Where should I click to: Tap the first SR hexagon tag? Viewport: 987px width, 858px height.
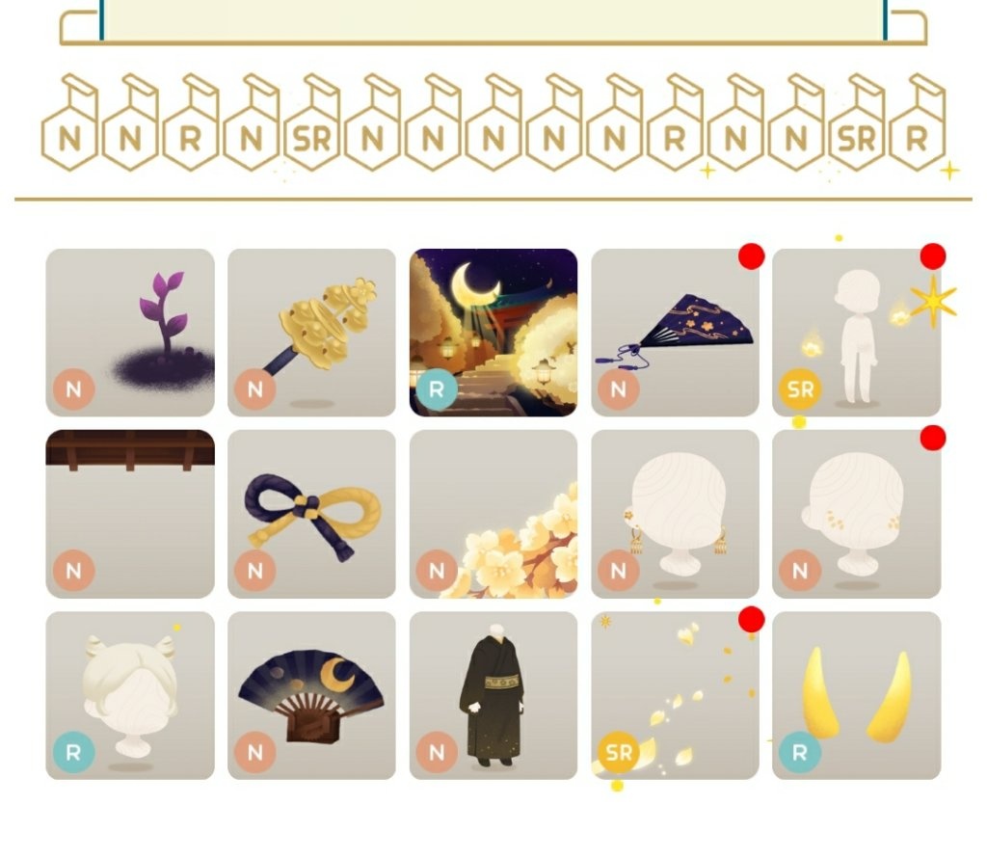(x=312, y=122)
